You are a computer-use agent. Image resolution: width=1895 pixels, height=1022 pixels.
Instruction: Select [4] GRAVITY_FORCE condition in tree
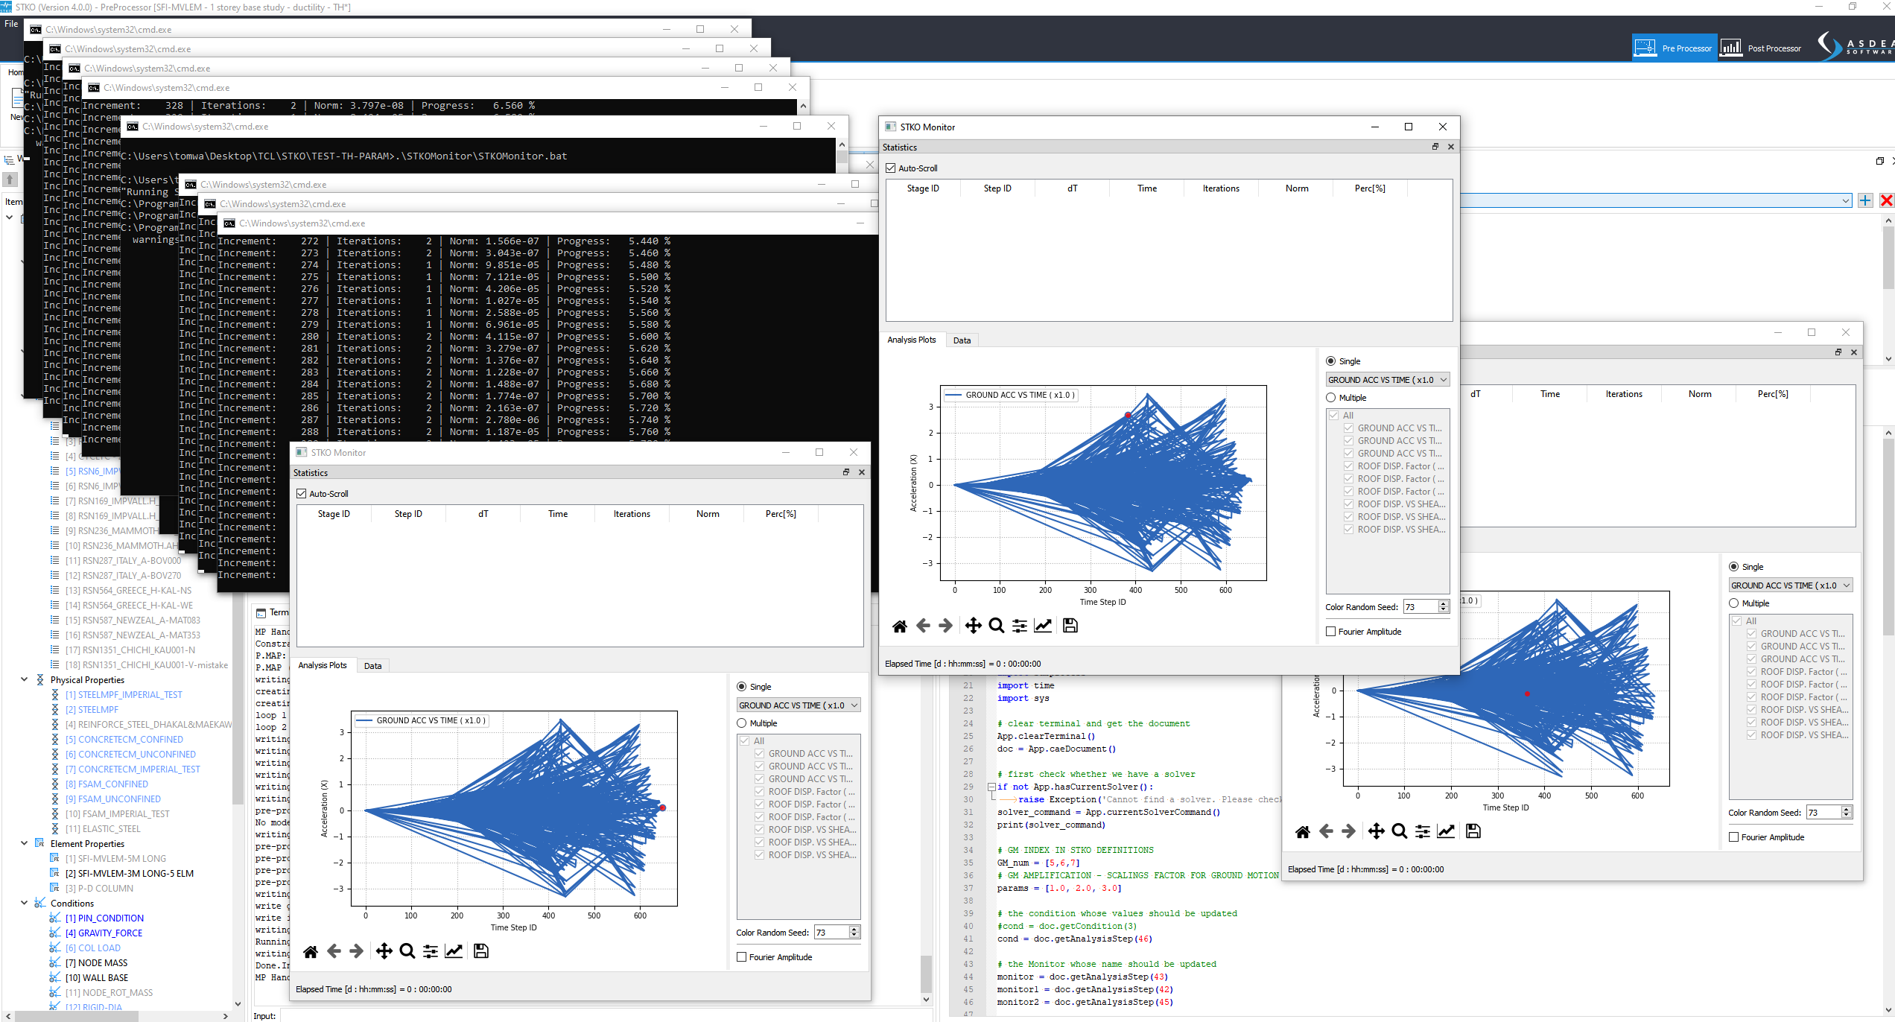click(104, 933)
